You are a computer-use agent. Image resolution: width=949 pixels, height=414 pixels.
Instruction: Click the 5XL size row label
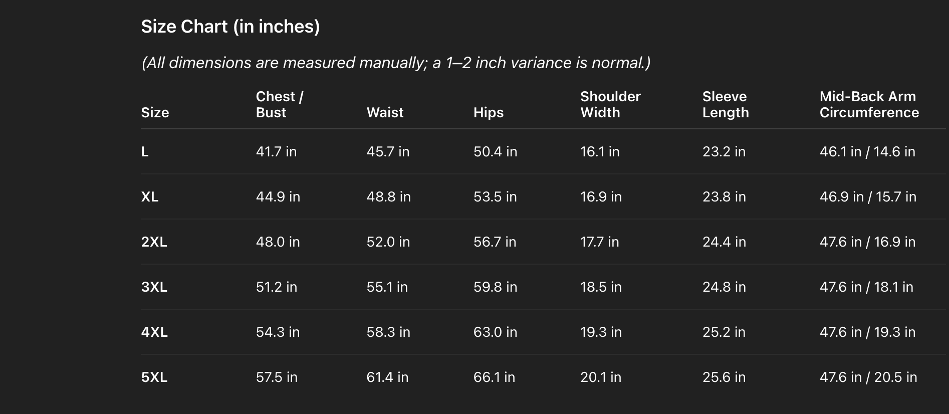point(154,377)
